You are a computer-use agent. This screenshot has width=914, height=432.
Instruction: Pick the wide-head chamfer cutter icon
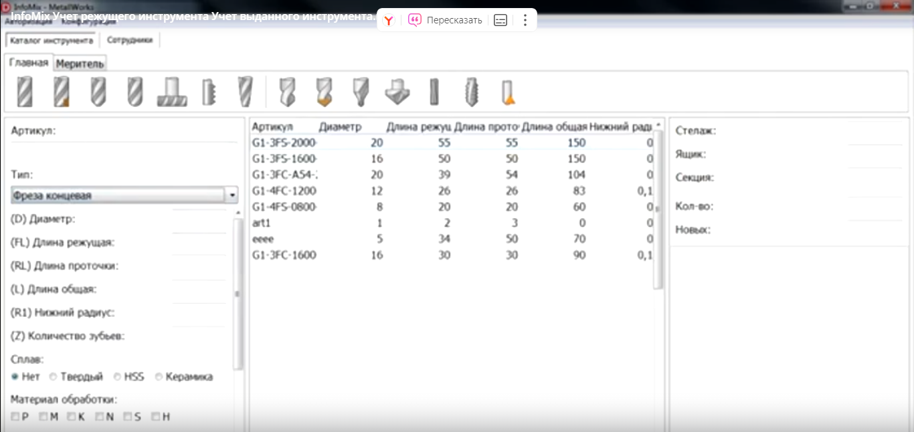tap(397, 92)
